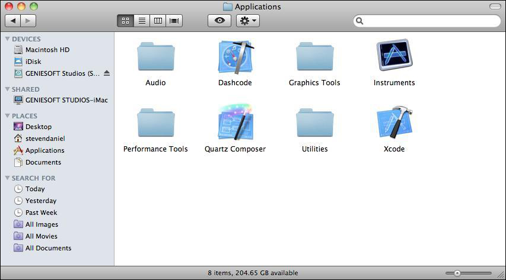Open the Utilities folder

coord(314,123)
